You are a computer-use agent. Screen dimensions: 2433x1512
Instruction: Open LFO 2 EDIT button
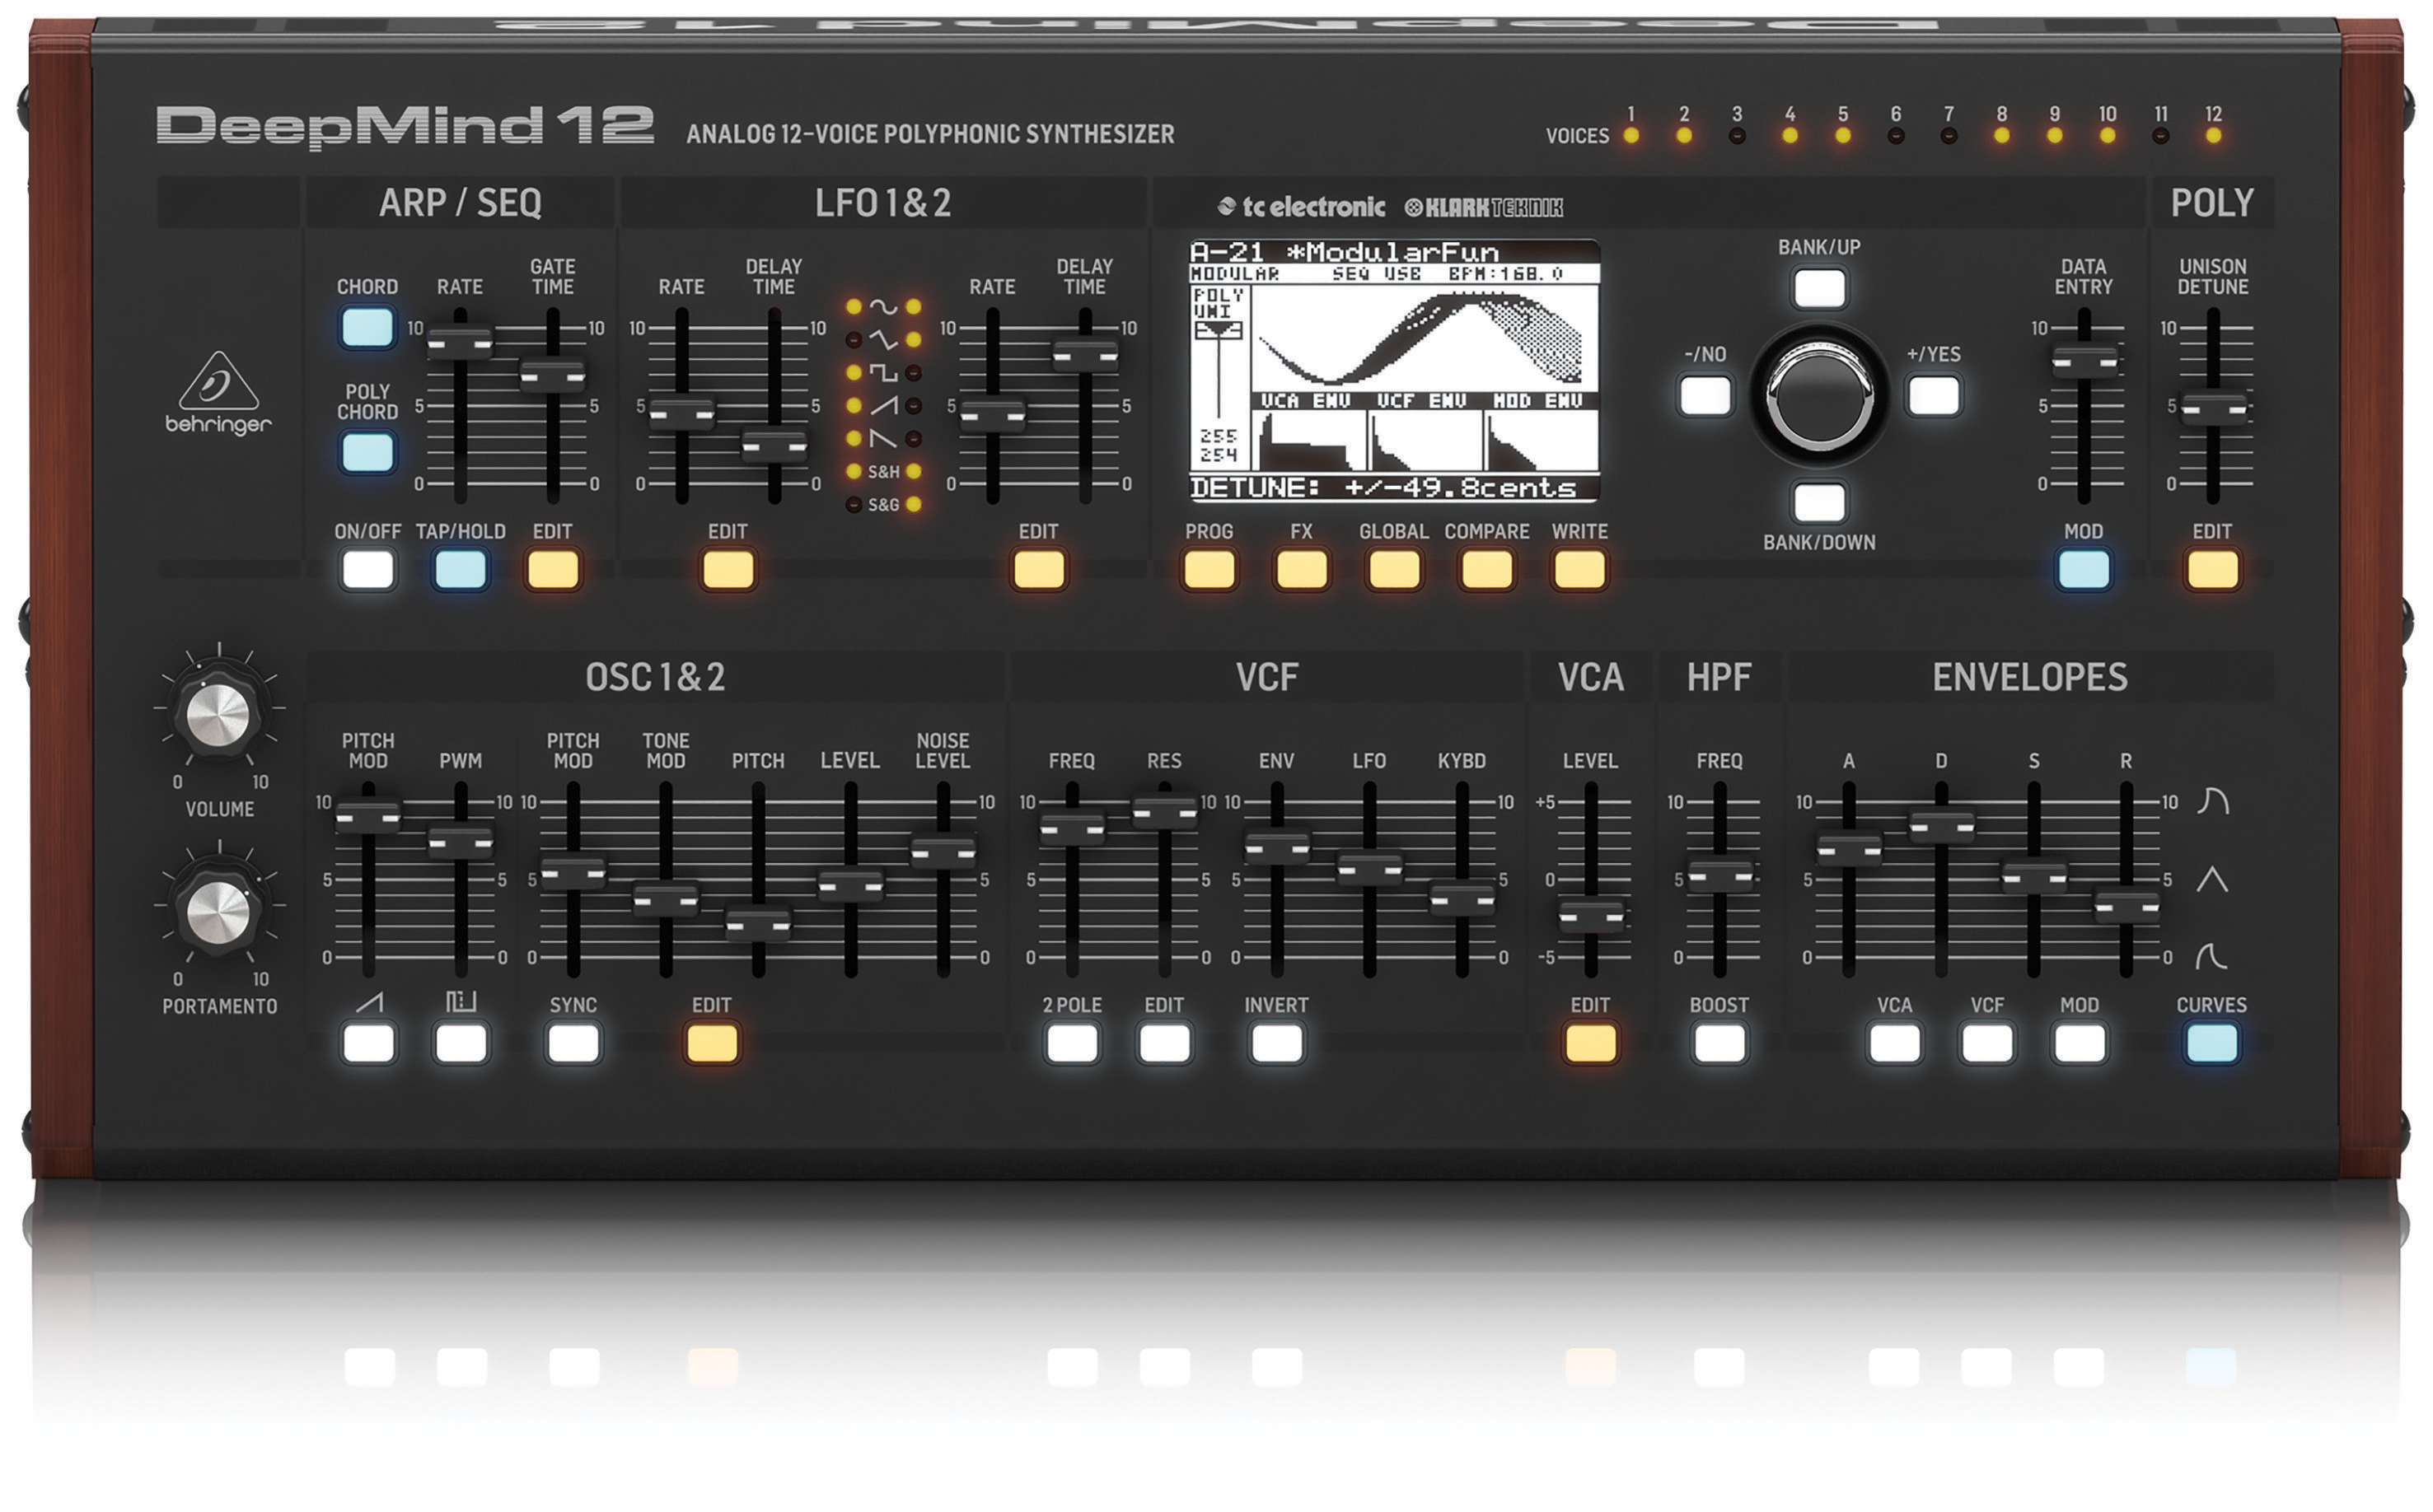pyautogui.click(x=1038, y=570)
